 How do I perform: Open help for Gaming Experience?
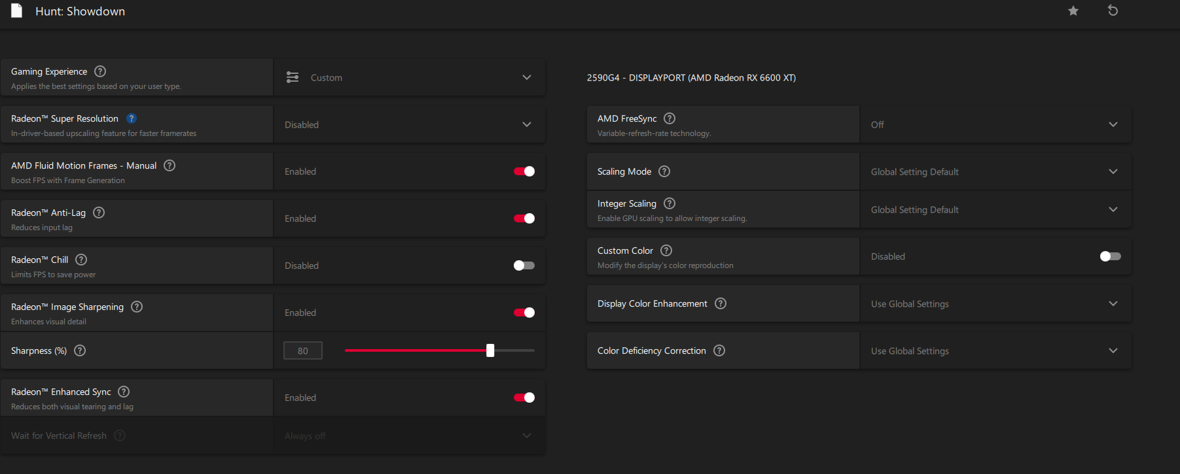100,71
